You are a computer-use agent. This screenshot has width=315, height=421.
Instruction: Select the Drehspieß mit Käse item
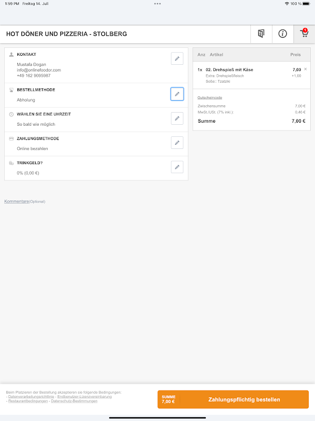230,69
